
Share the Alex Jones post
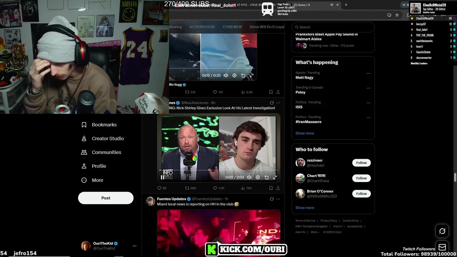click(x=278, y=188)
